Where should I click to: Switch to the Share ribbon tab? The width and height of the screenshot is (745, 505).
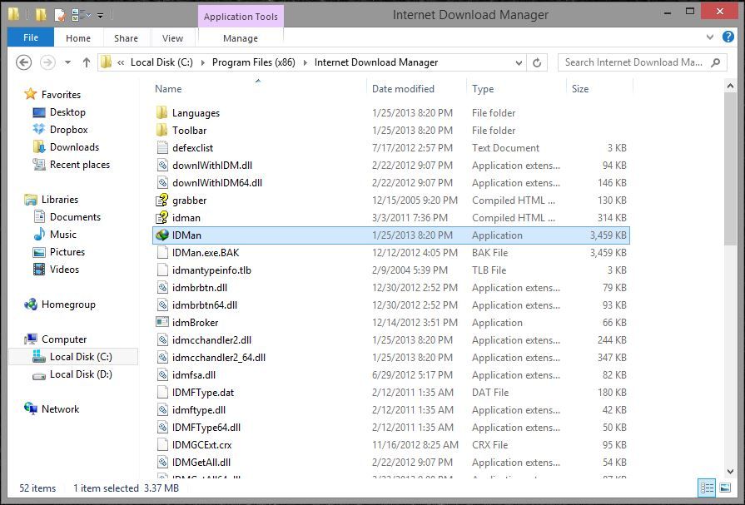click(126, 38)
